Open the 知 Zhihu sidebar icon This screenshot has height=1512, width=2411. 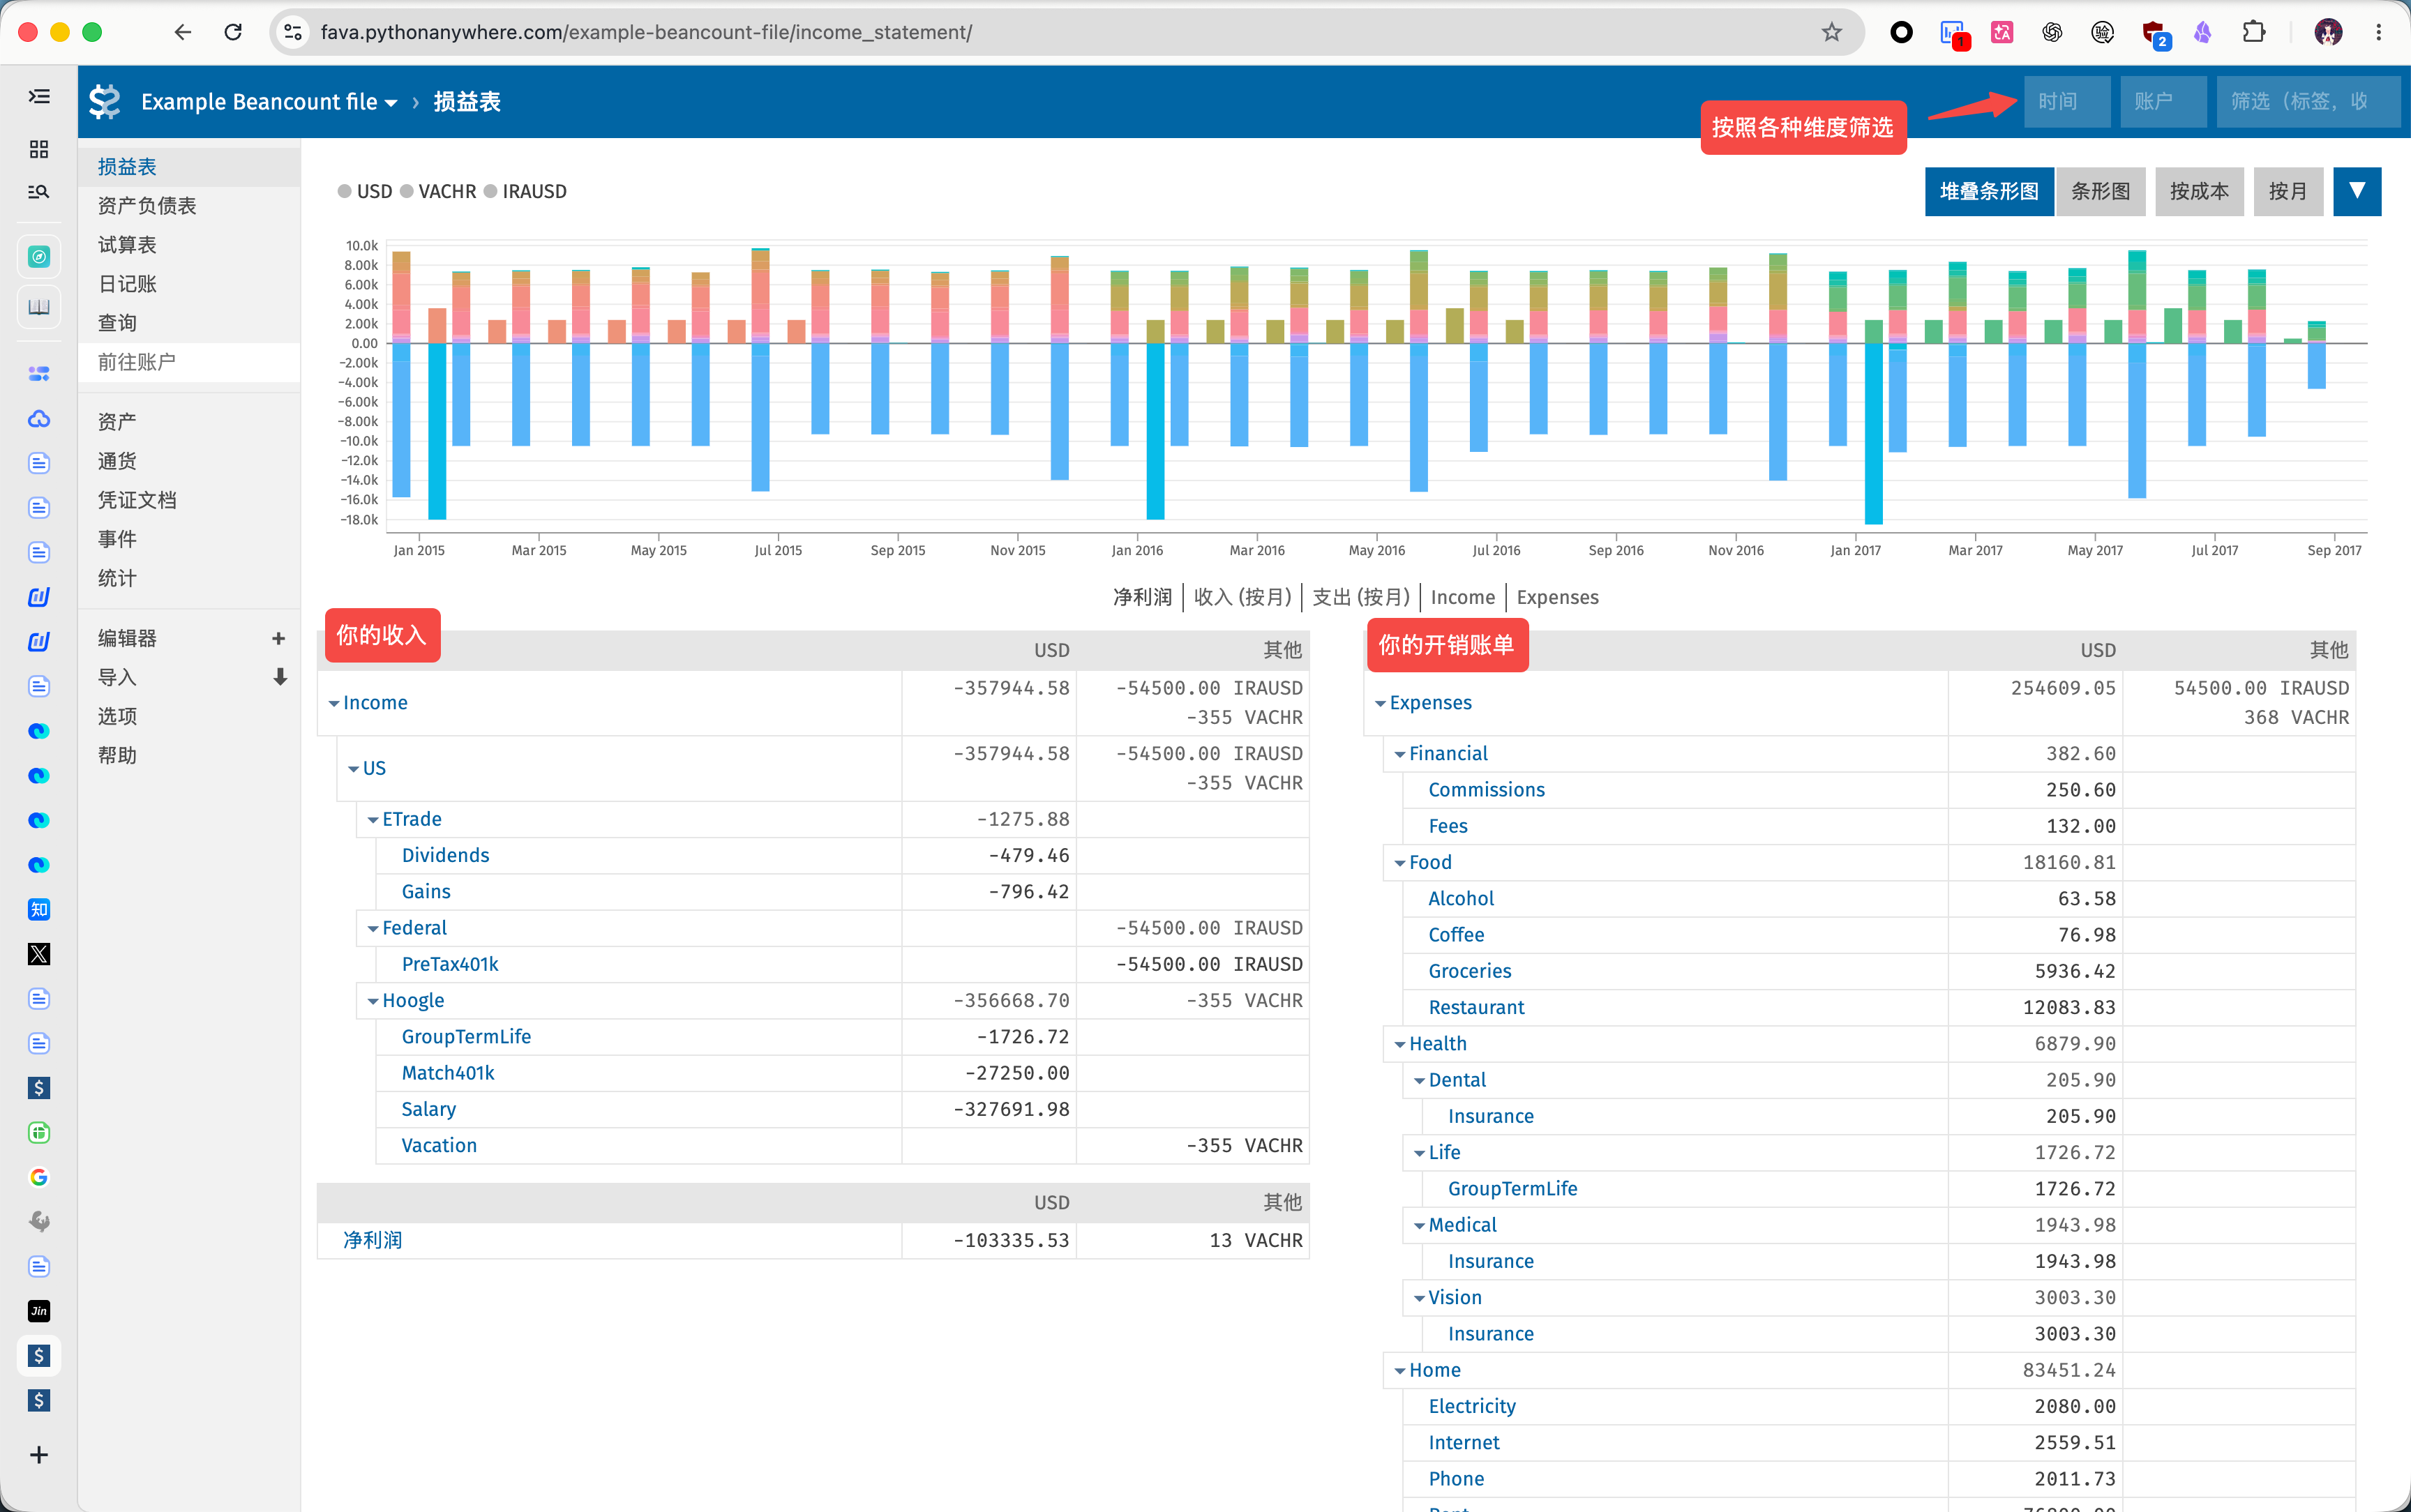tap(39, 909)
